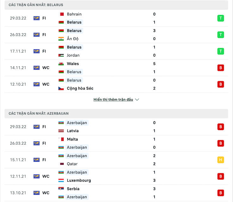
Task: Open the Latvia team link
Action: tap(73, 131)
